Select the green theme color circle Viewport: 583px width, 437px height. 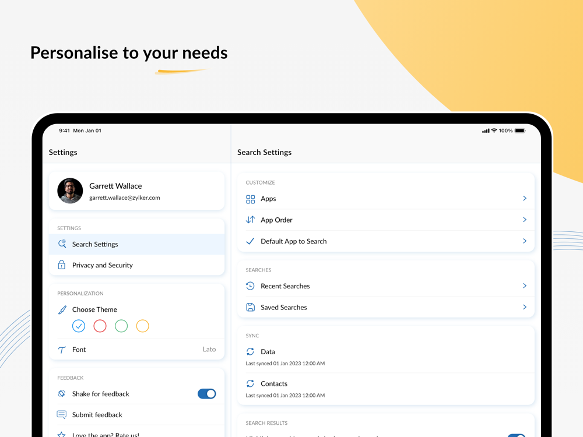click(x=121, y=326)
